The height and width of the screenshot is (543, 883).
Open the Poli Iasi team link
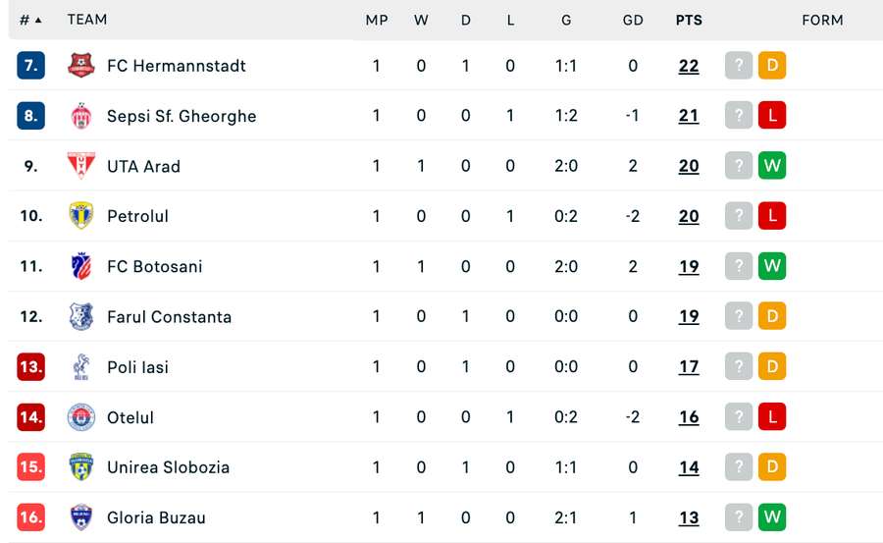(137, 367)
